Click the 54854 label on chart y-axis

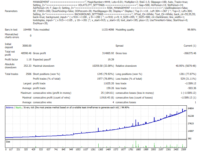[192, 108]
